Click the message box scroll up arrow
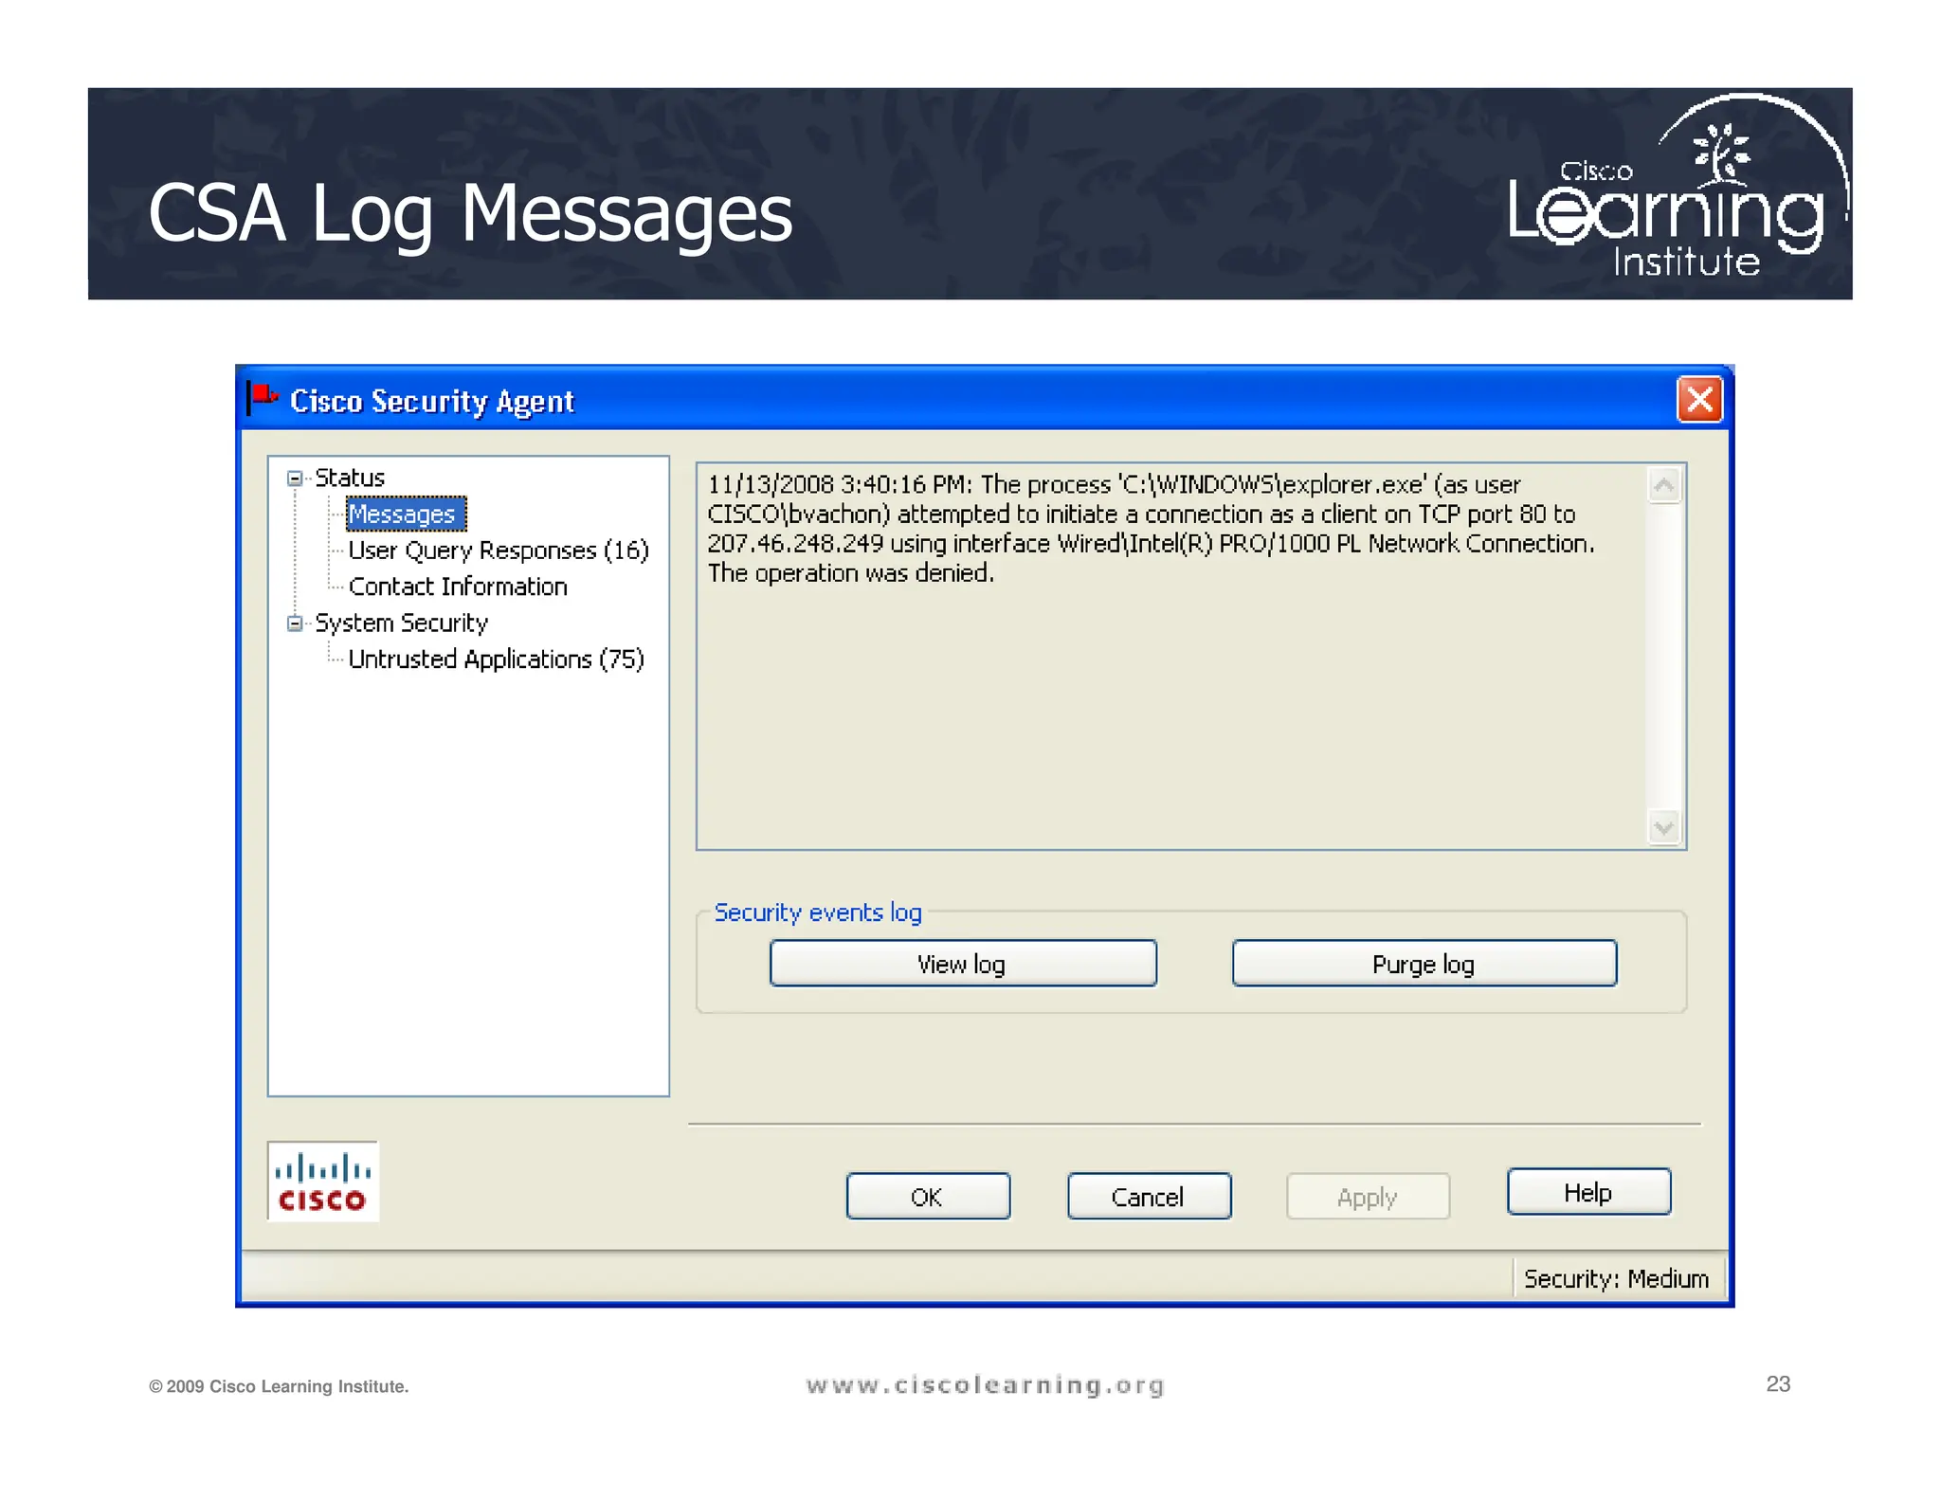This screenshot has width=1941, height=1499. tap(1664, 486)
